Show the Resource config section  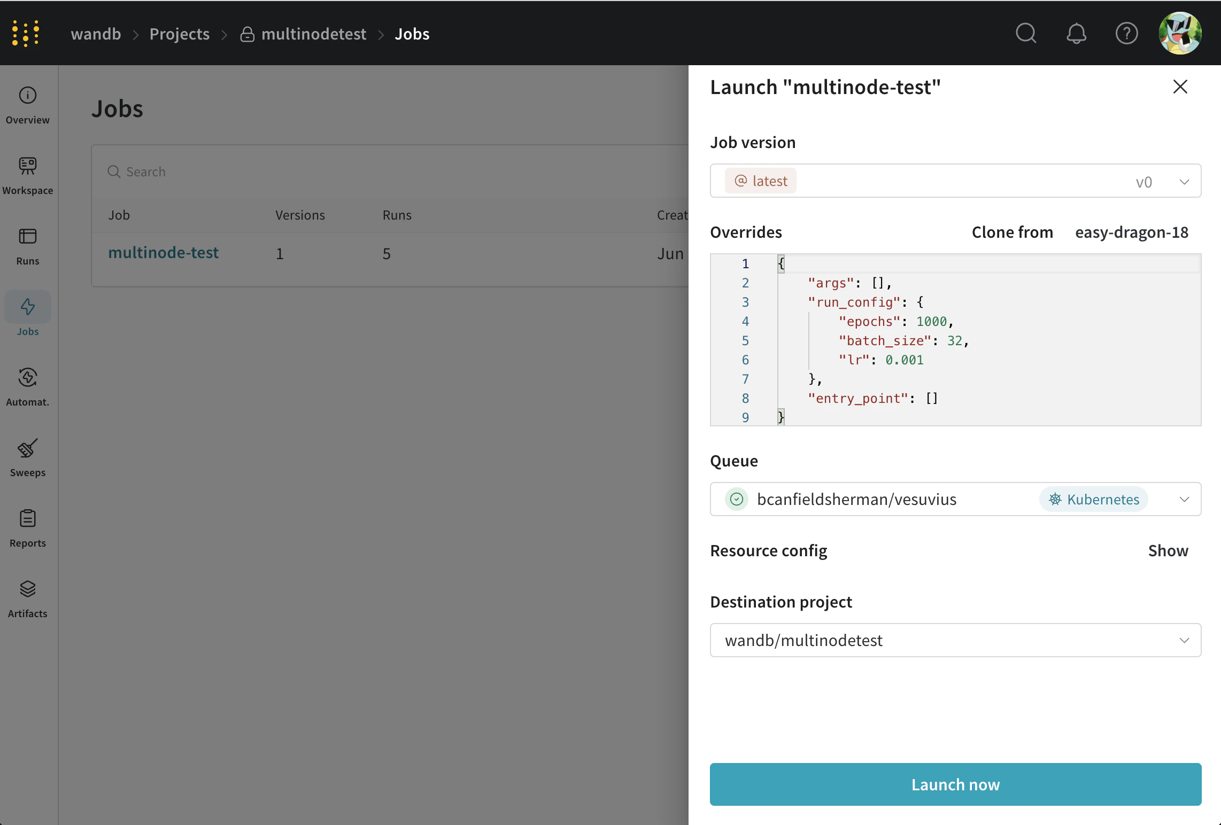coord(1168,551)
